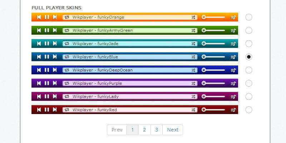Go to page 2 of skins
Viewport: 286px width, 143px height.
point(144,130)
